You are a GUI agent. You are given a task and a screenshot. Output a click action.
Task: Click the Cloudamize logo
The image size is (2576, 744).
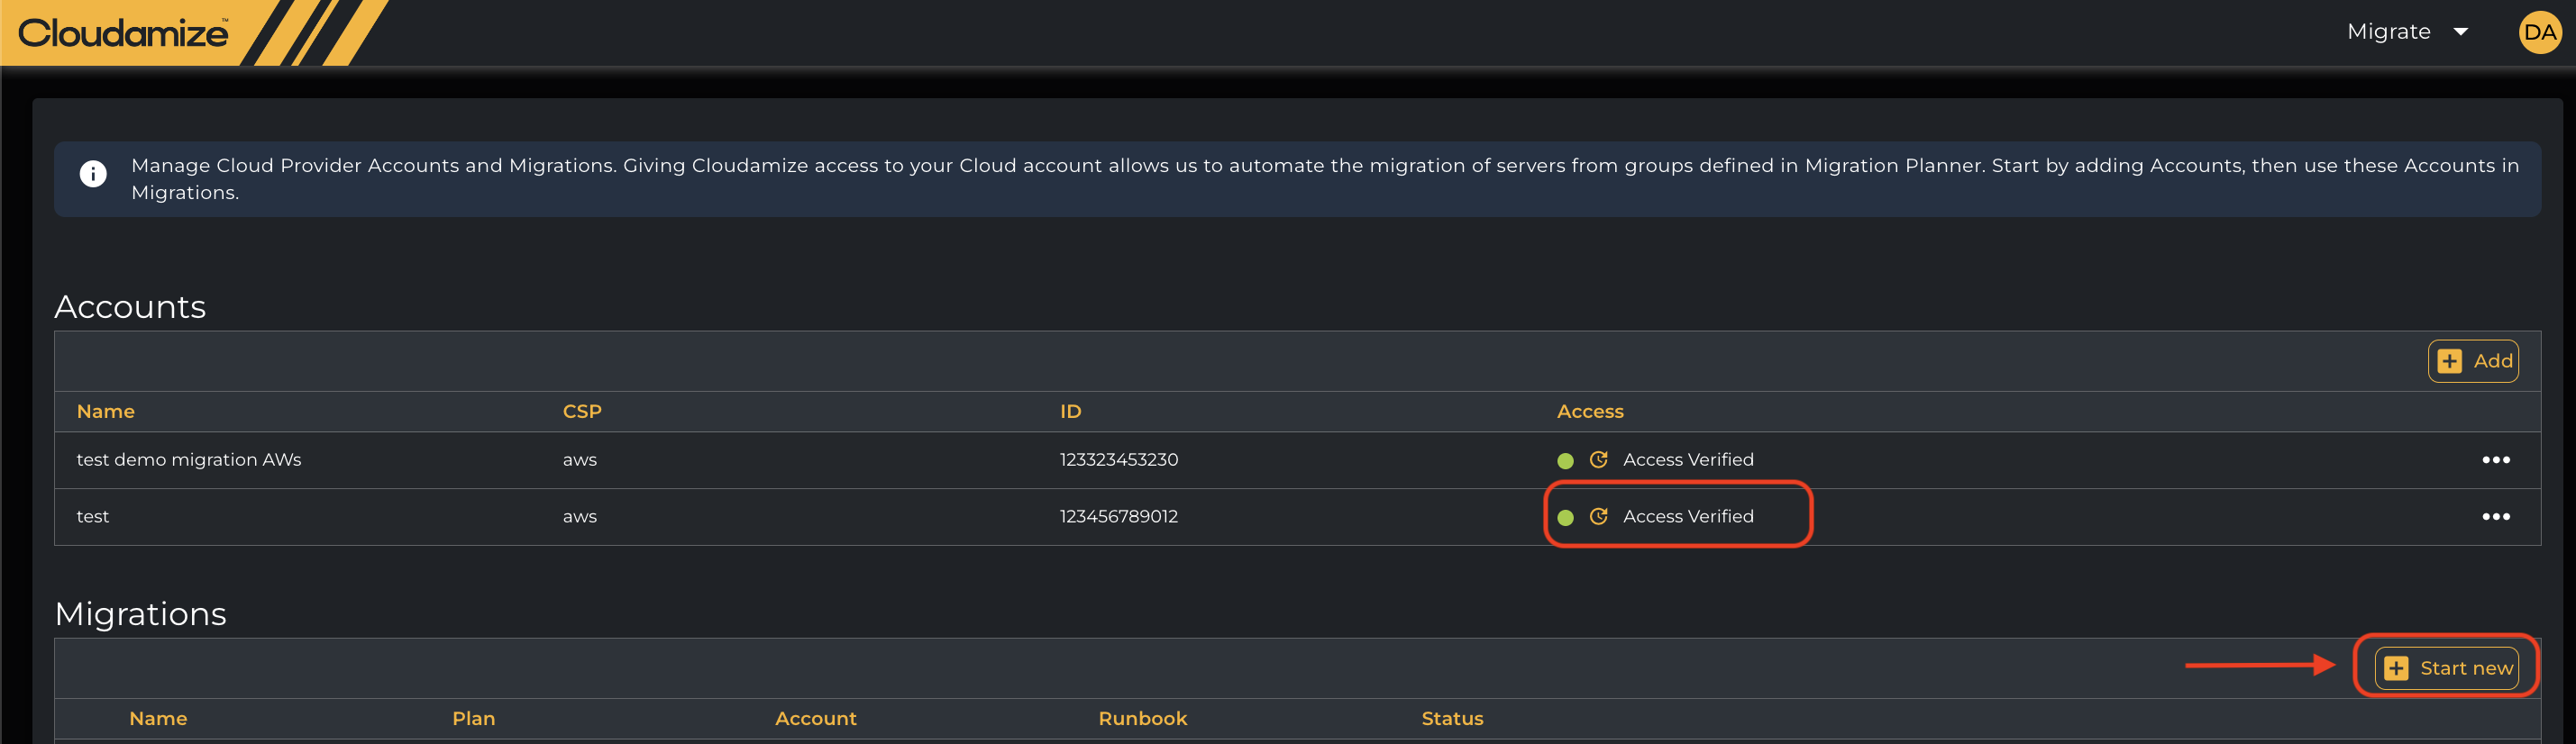tap(123, 33)
